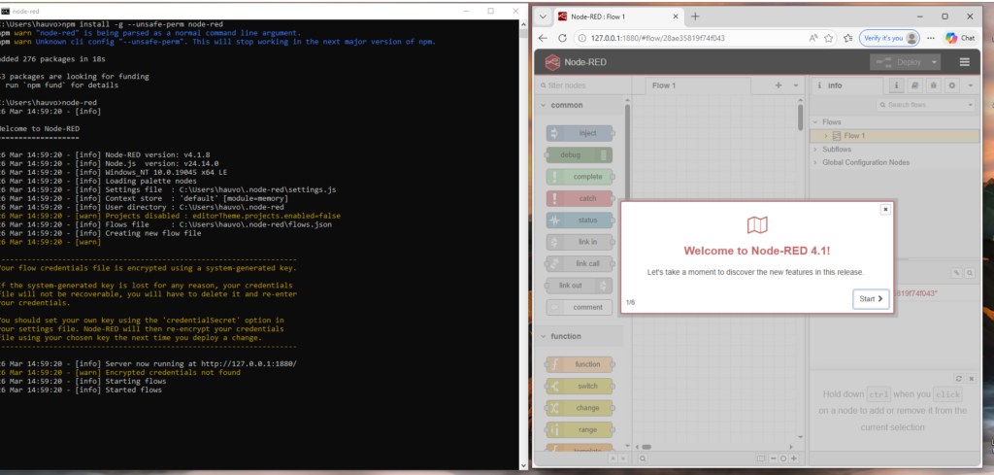Zoom in the canvas with plus icon
This screenshot has height=475, width=994.
tap(793, 458)
